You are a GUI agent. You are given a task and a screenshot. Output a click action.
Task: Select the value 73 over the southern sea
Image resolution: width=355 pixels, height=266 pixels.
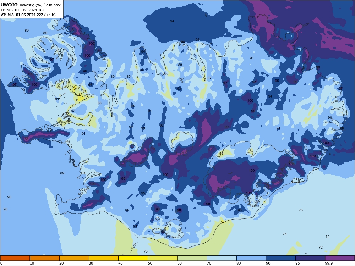click(x=146, y=251)
